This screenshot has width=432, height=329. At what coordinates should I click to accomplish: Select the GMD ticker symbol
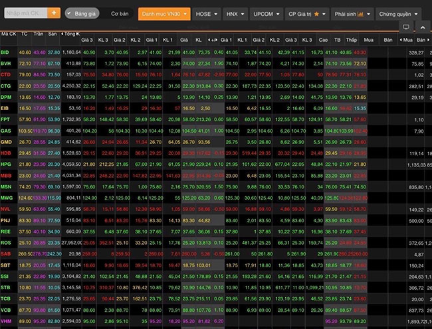(x=6, y=142)
